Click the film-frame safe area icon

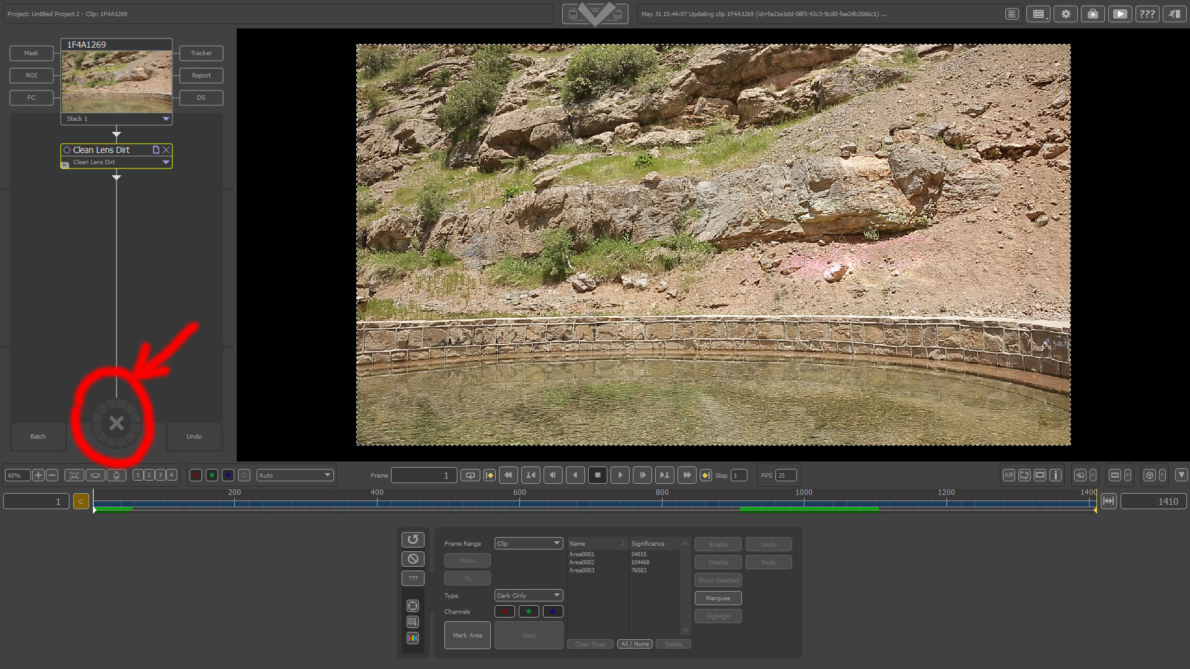tap(1040, 476)
